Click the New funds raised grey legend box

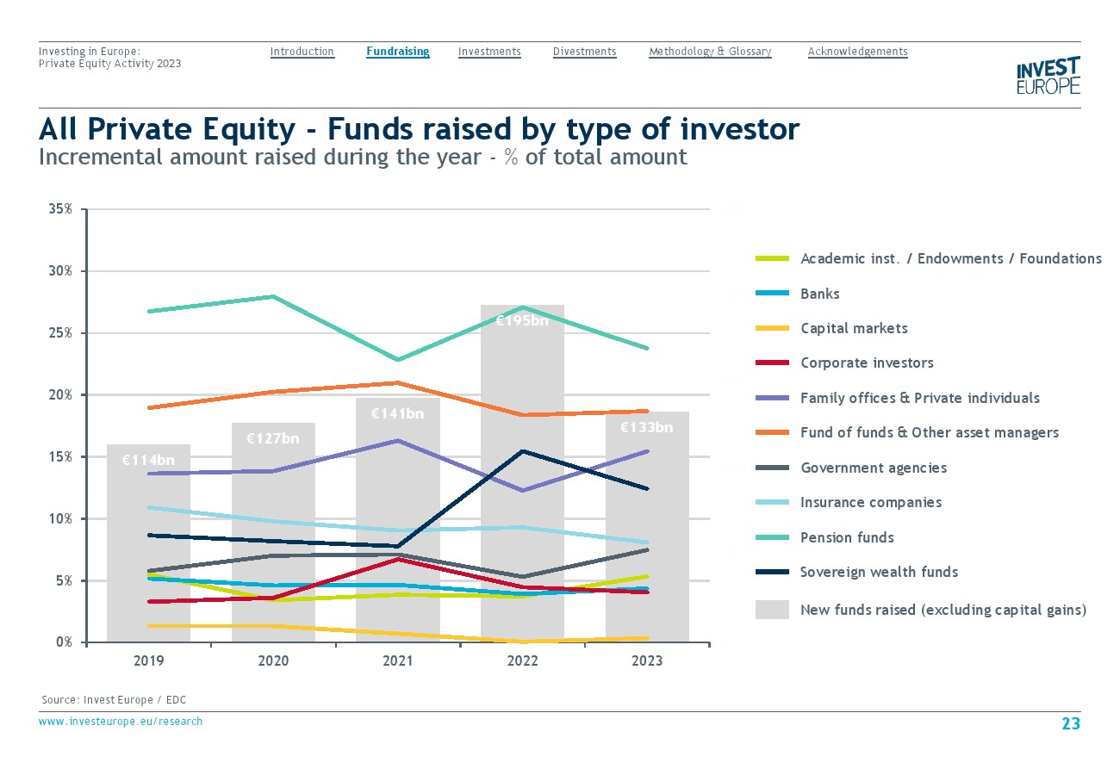tap(772, 610)
